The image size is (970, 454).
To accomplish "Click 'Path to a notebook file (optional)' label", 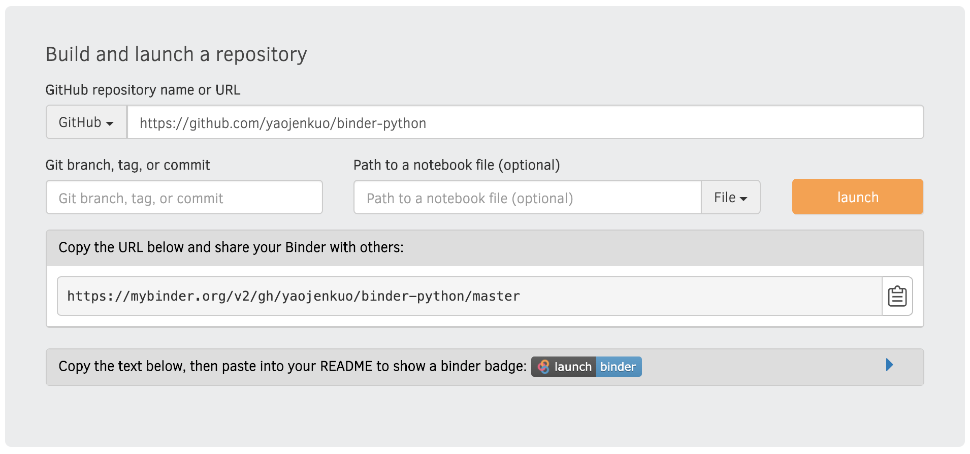I will (x=457, y=165).
